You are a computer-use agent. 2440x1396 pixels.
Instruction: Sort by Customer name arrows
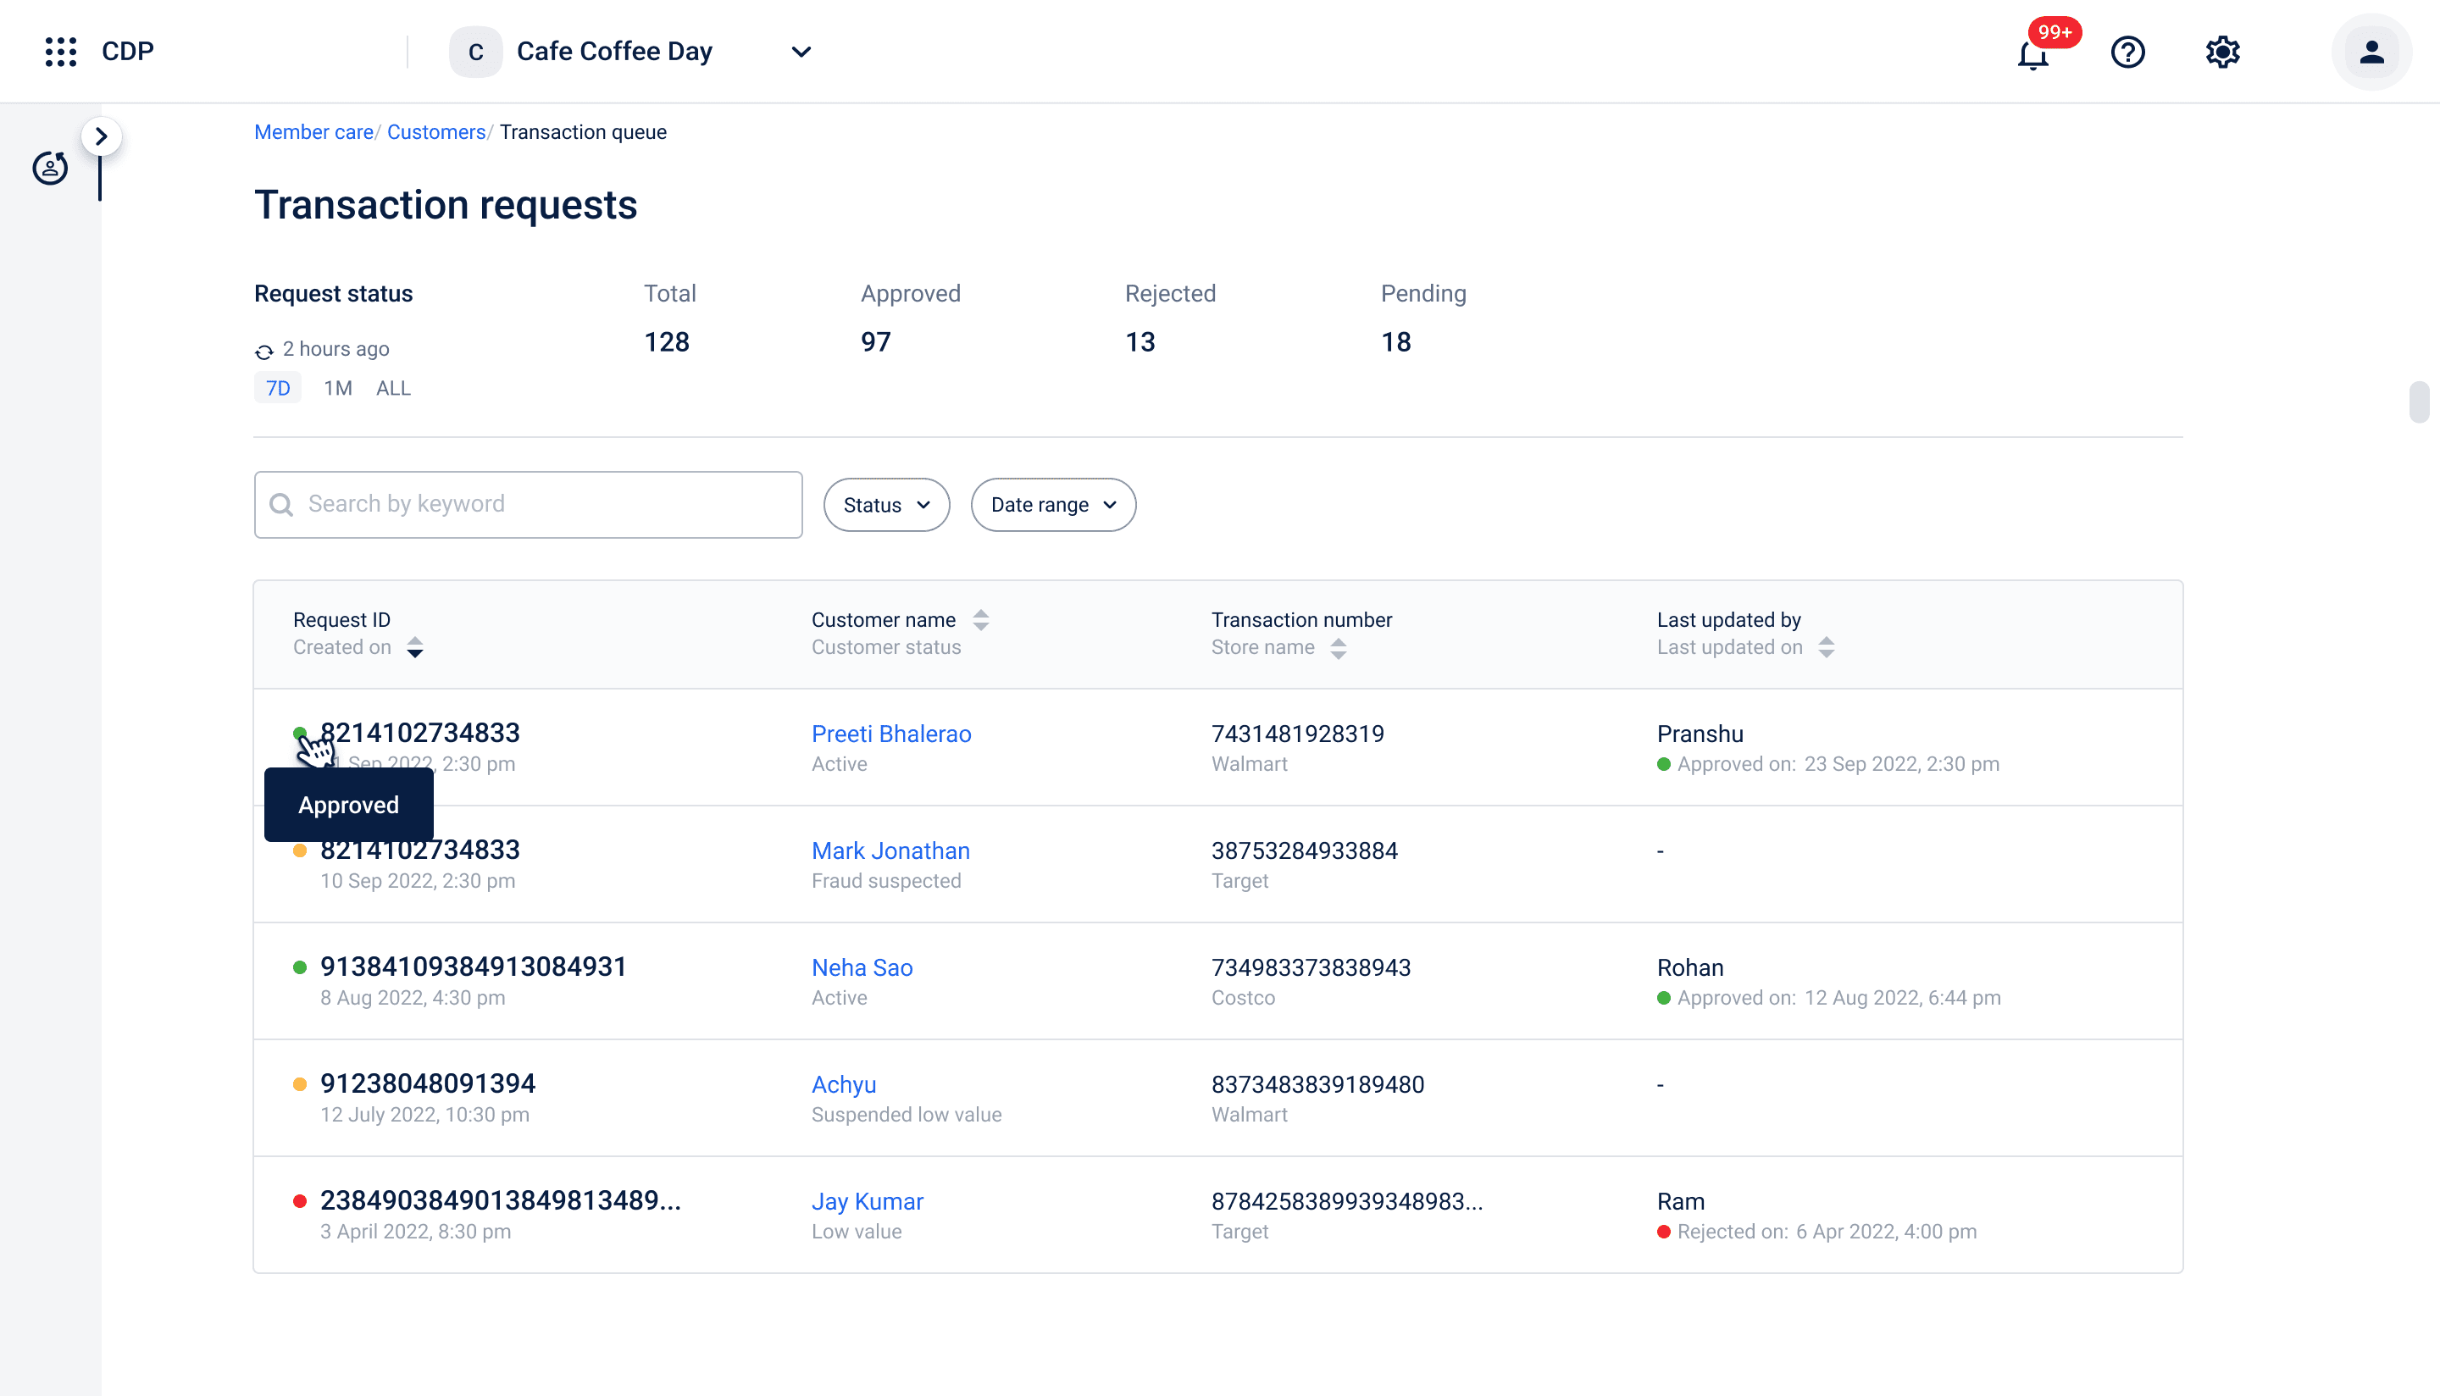(980, 620)
